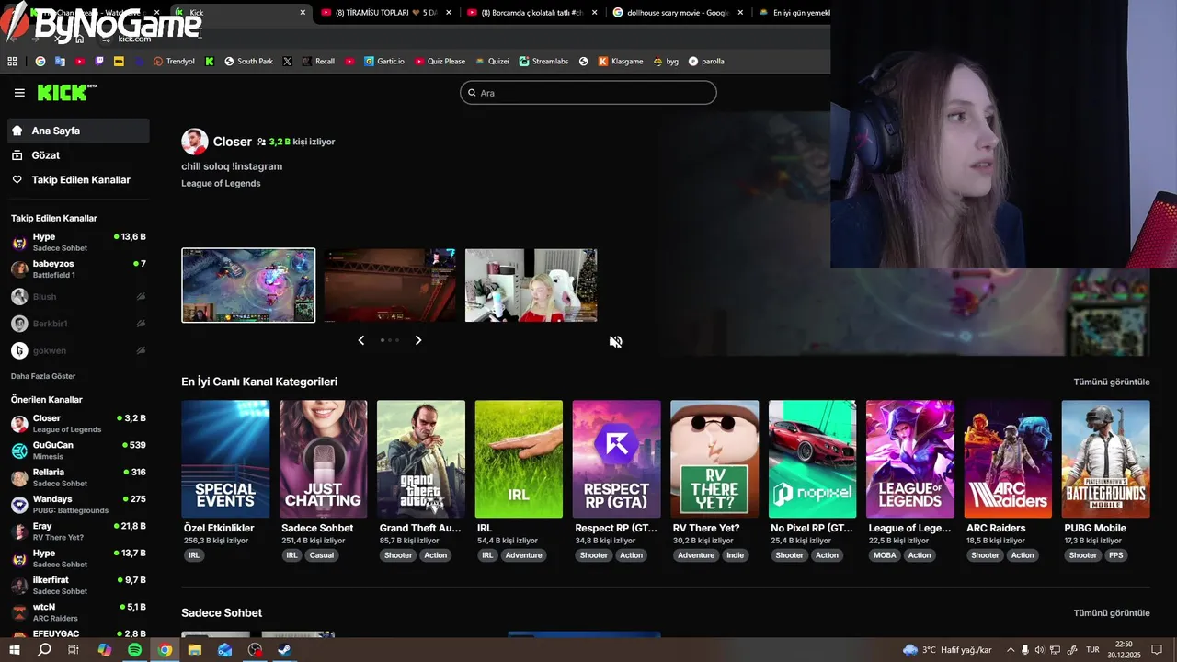Open the ARC Raiders category card
Image resolution: width=1177 pixels, height=662 pixels.
coord(1008,459)
